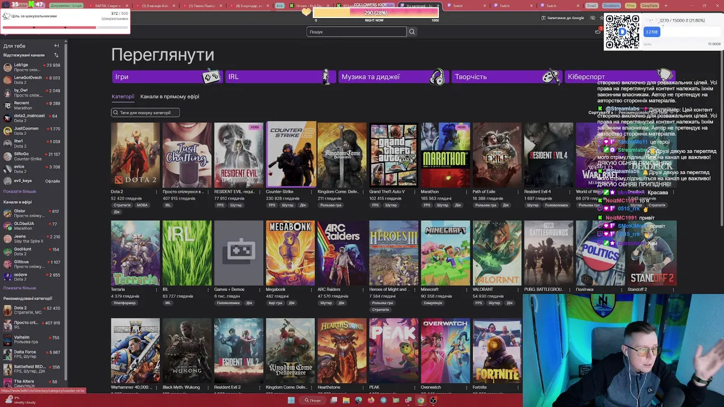This screenshot has width=724, height=407.
Task: Click the Mostly cloudy weather widget
Action: click(x=20, y=400)
